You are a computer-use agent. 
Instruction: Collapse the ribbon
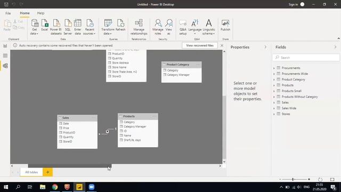338,38
